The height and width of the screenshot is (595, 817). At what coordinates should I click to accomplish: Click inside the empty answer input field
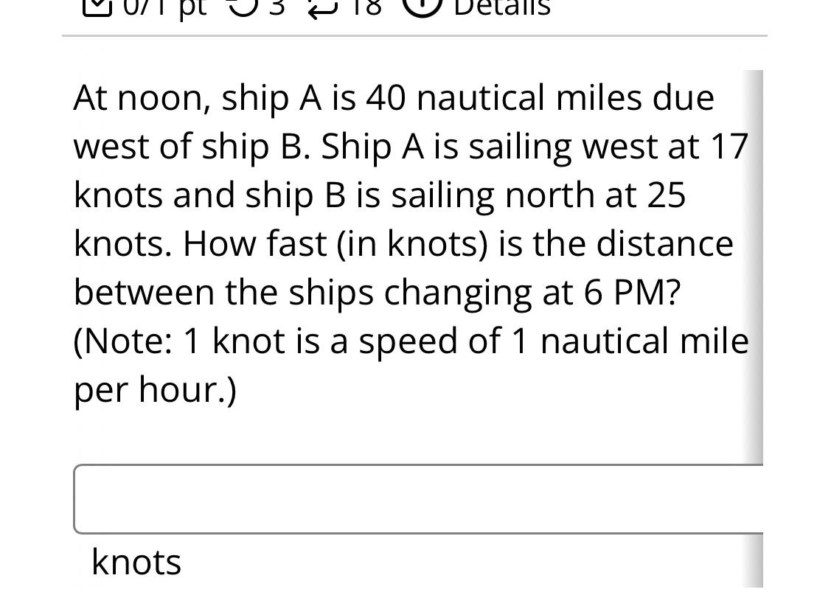tap(413, 498)
